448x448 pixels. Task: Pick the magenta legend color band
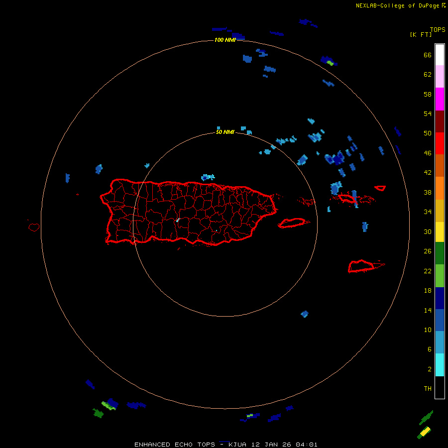(x=440, y=99)
